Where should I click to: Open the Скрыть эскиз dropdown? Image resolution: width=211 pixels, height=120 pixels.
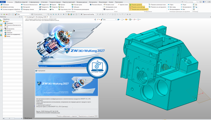pos(114,9)
